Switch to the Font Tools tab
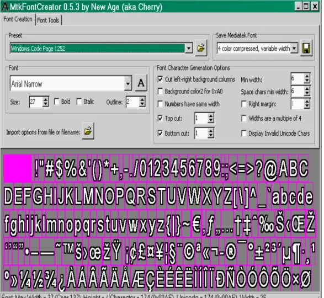This screenshot has width=324, height=298. pos(48,20)
